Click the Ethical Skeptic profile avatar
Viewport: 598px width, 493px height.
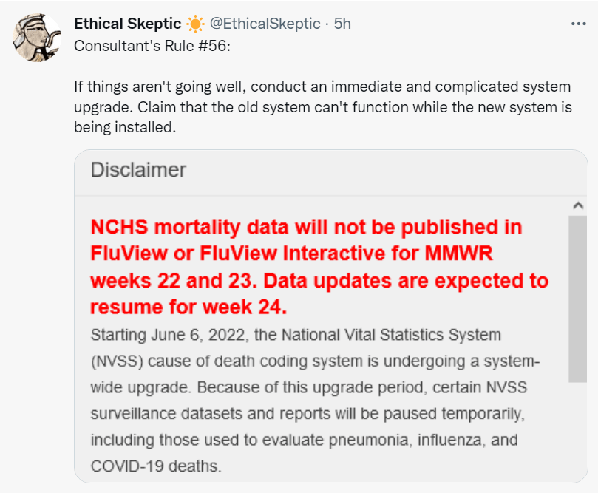[36, 36]
